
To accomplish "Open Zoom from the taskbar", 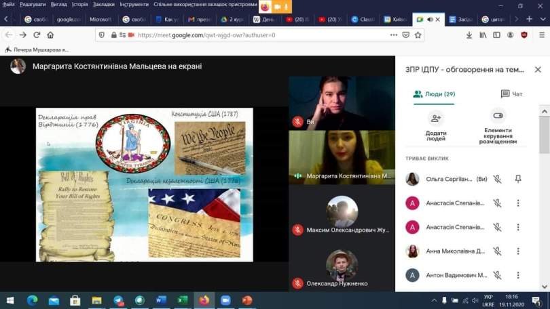I will [x=225, y=300].
